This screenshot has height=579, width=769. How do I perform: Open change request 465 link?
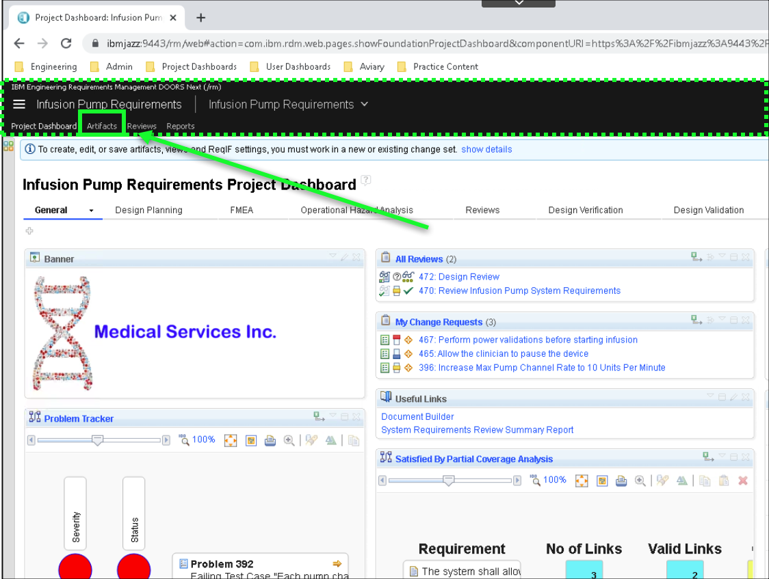click(x=503, y=353)
